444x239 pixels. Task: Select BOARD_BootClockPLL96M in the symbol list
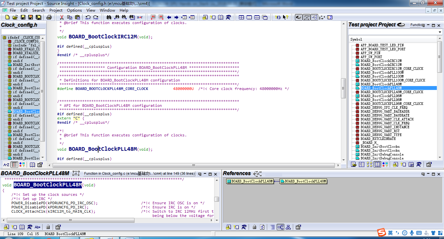tap(381, 96)
